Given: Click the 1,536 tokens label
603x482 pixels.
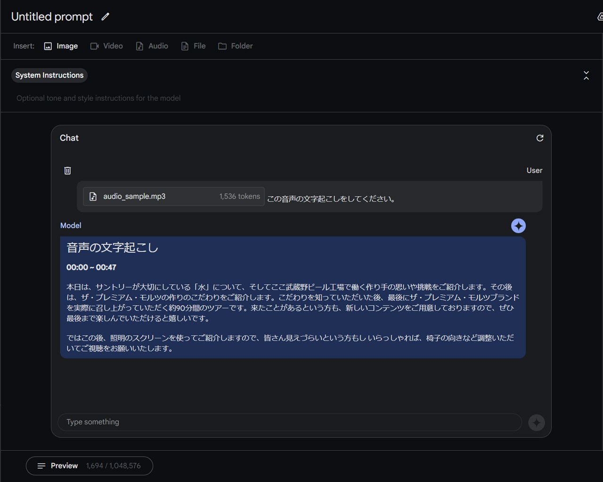Looking at the screenshot, I should click(239, 197).
